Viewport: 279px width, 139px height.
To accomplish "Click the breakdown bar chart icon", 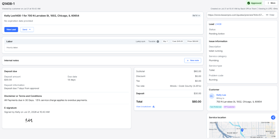I will 154,107.
